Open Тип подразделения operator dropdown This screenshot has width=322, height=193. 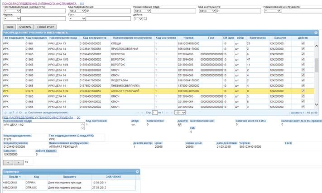[x=12, y=11]
